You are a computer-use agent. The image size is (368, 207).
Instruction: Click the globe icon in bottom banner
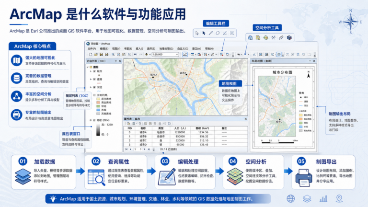coord(290,199)
